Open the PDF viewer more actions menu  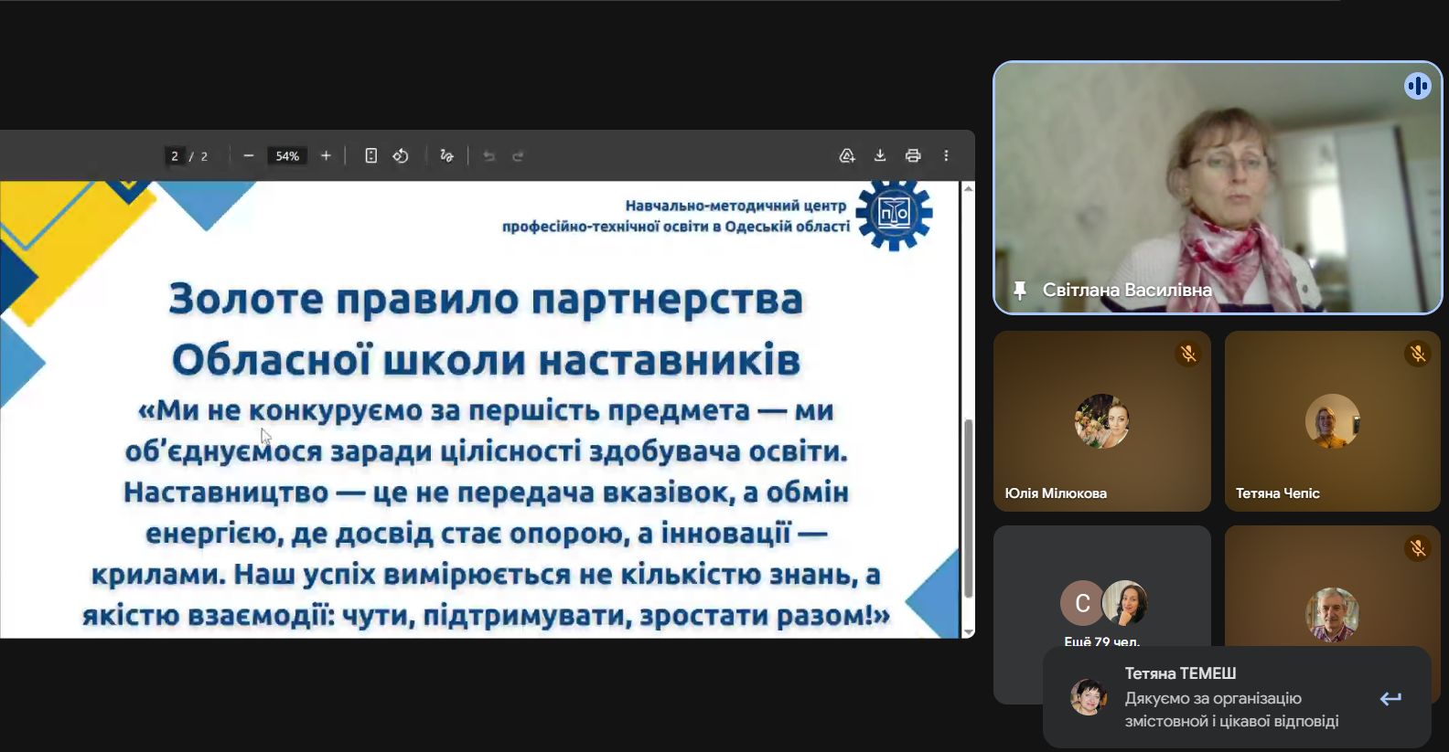(x=946, y=156)
